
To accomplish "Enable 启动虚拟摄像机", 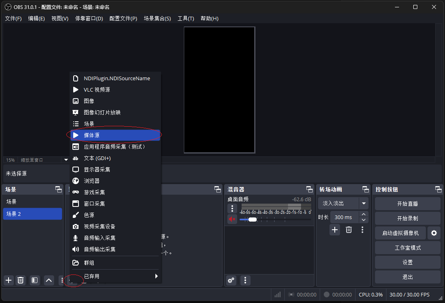I will pos(400,233).
